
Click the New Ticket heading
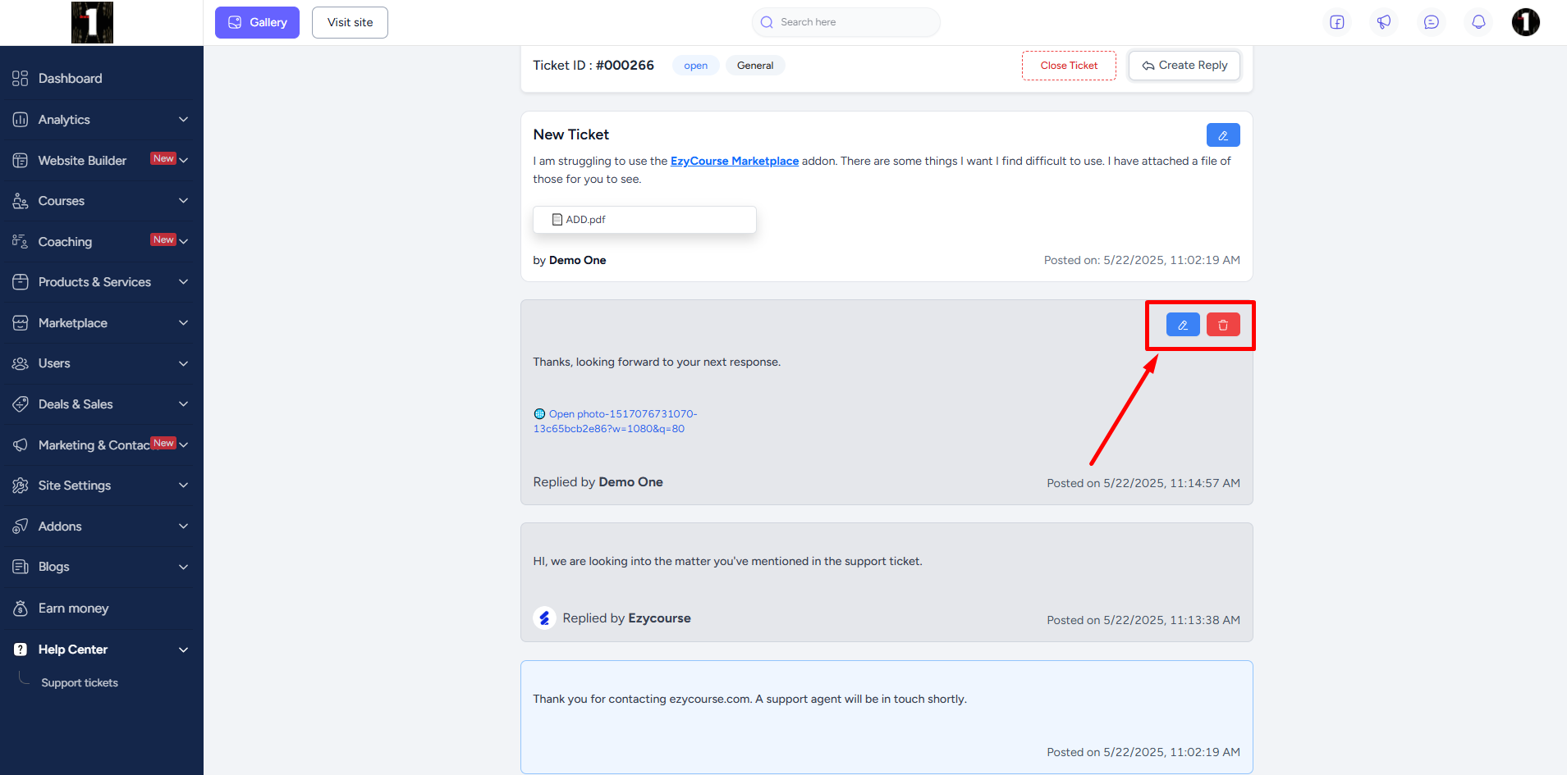click(x=570, y=134)
